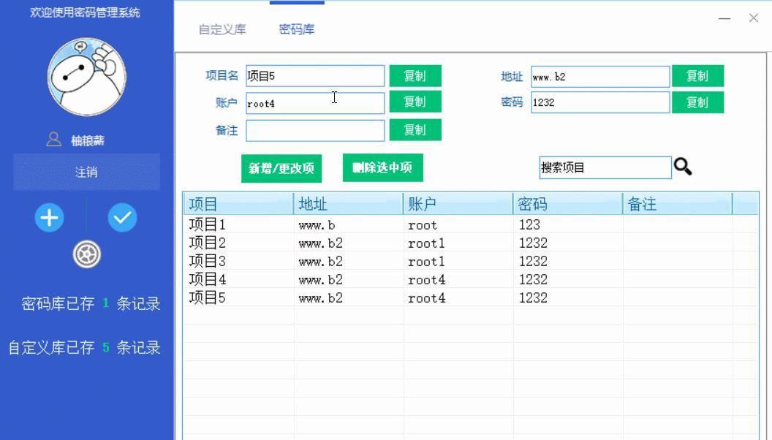Screen dimensions: 772x440
Task: Click the root account cell in 项目1 row
Action: [423, 225]
